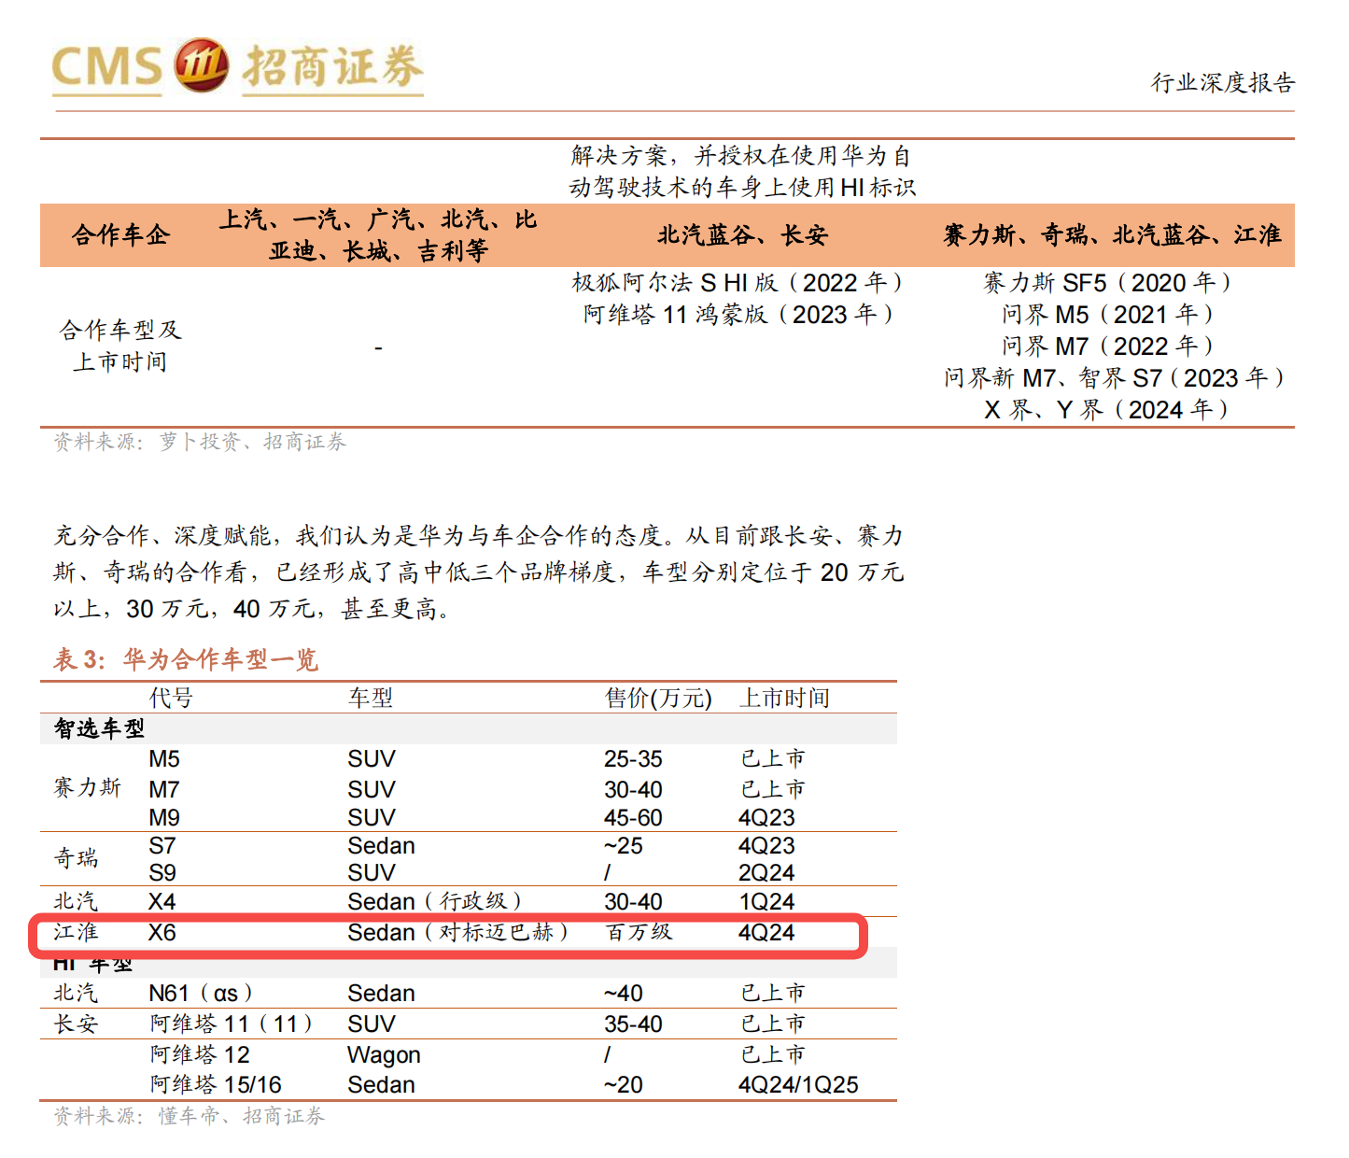Screen dimensions: 1349x1158
Task: Click the "智选车型" section heading
Action: [x=99, y=728]
